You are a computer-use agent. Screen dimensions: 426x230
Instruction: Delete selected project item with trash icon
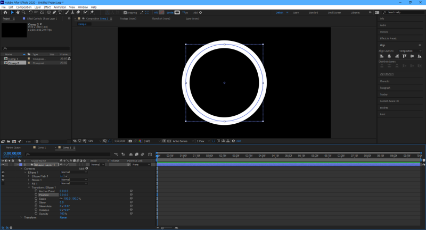click(37, 141)
